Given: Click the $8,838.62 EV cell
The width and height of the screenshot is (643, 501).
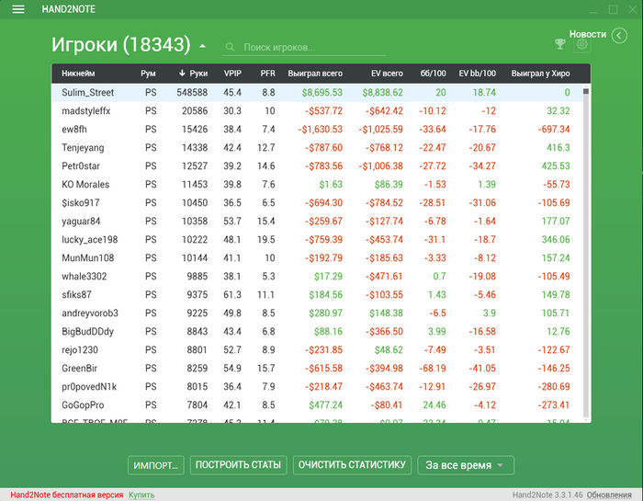Looking at the screenshot, I should point(383,92).
